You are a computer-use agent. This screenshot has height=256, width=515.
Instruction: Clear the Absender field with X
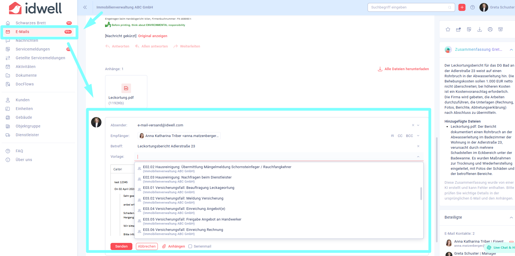[x=413, y=125]
